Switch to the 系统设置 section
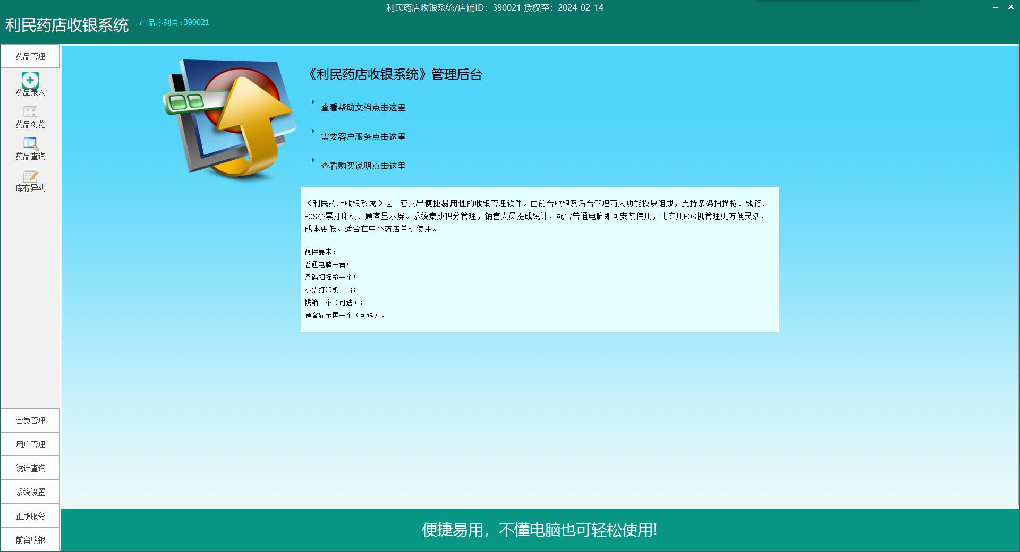1020x552 pixels. [30, 492]
